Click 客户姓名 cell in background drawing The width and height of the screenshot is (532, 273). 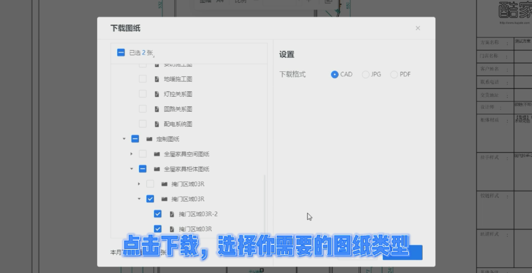pyautogui.click(x=490, y=69)
